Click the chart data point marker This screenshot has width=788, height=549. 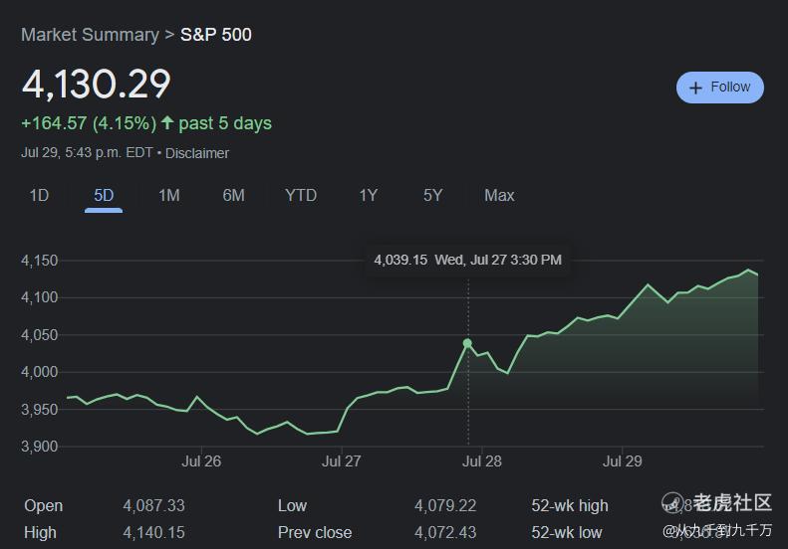click(x=467, y=343)
